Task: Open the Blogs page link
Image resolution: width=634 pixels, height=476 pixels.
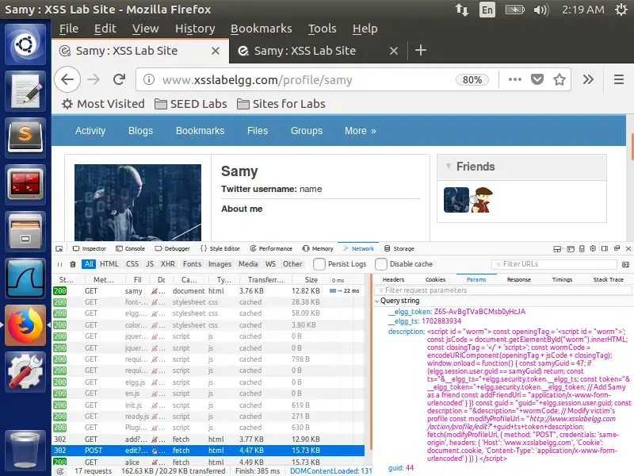Action: tap(141, 131)
